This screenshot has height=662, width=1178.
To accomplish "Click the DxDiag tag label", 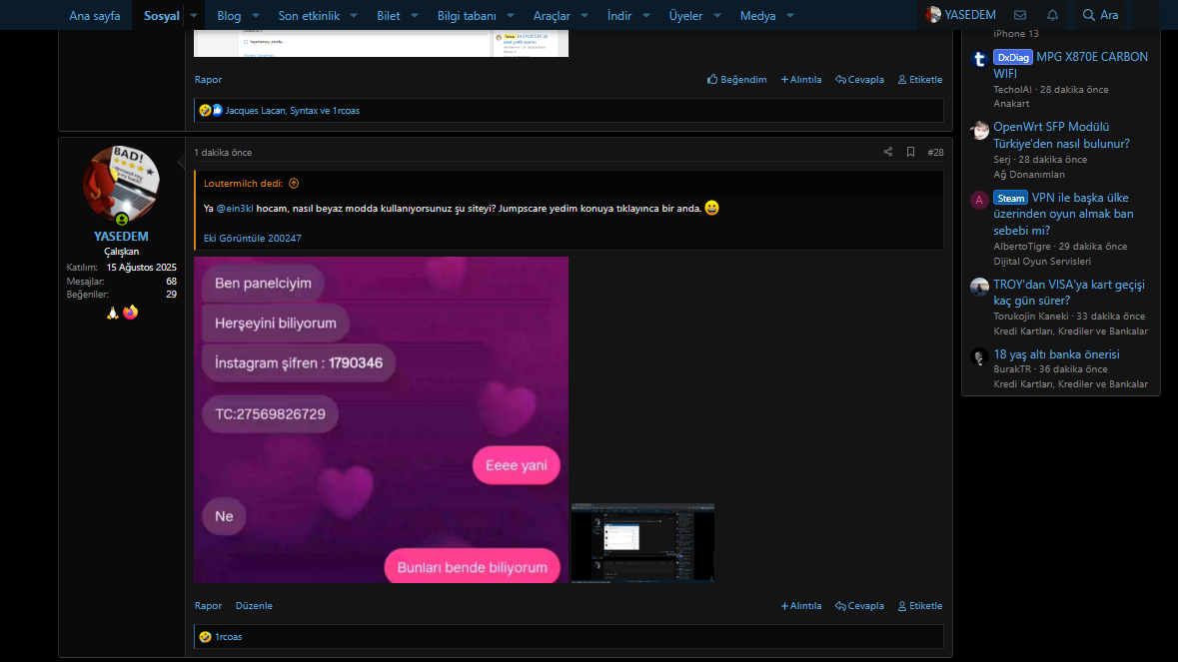I will click(1013, 57).
